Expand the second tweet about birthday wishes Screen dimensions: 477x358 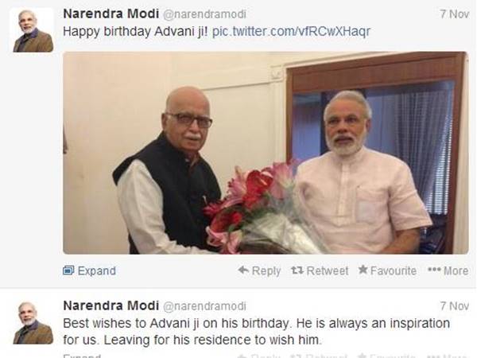[x=82, y=356]
